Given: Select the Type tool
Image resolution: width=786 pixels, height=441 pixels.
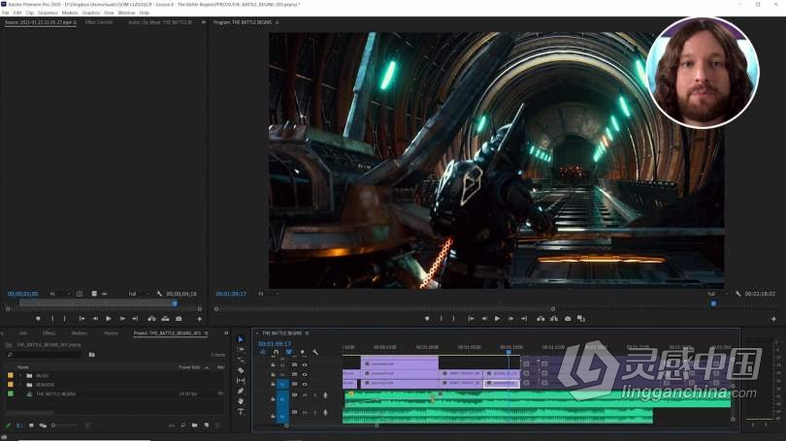Looking at the screenshot, I should (241, 412).
